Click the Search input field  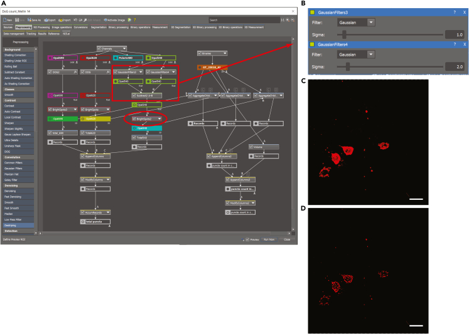[244, 20]
